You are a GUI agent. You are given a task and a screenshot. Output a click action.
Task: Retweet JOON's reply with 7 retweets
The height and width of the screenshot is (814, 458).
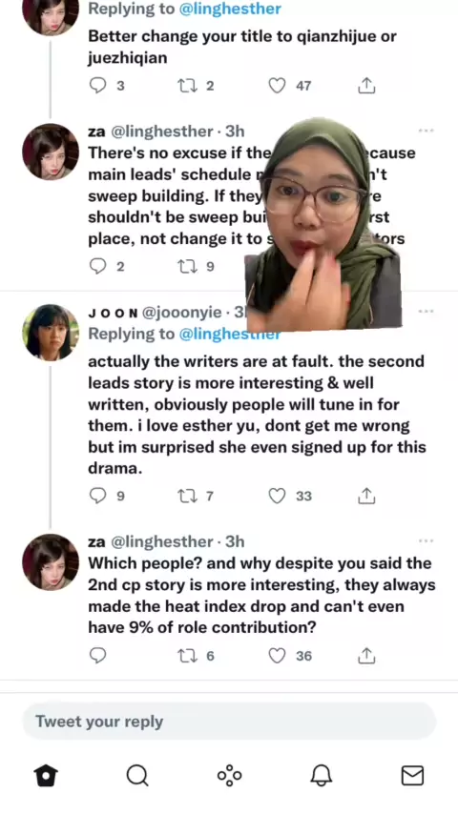pos(186,496)
